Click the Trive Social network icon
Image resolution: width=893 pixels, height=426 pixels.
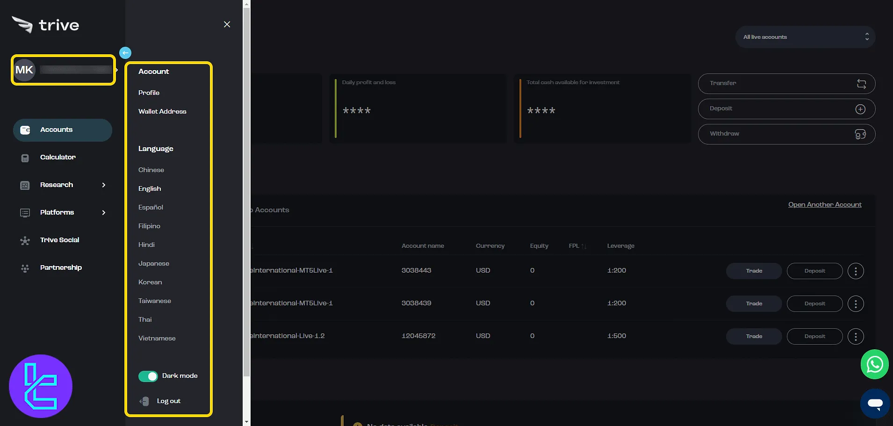pyautogui.click(x=25, y=240)
